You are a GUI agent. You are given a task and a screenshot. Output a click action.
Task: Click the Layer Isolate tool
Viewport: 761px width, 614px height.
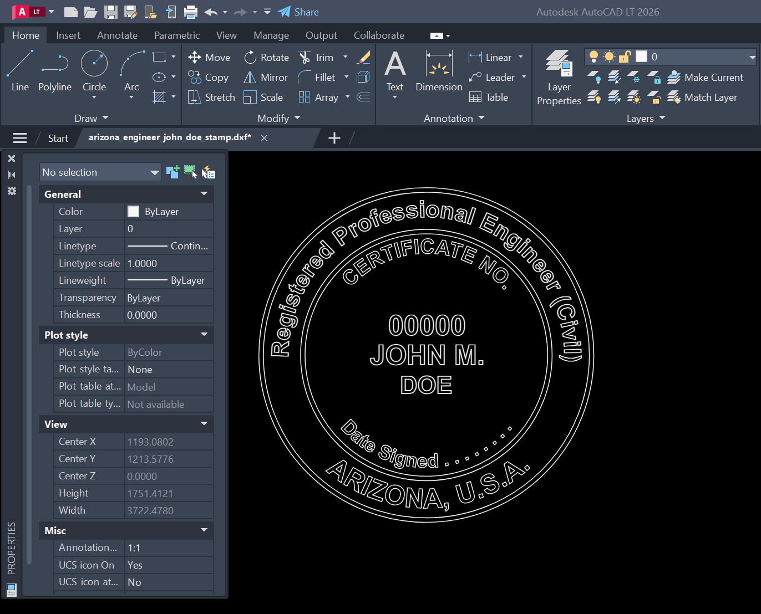click(x=614, y=77)
